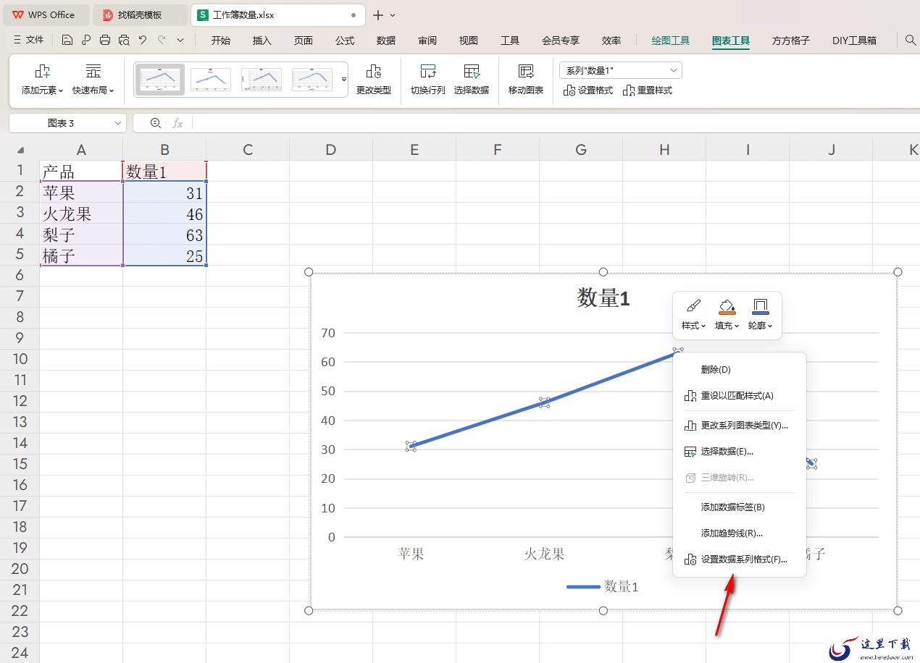Screen dimensions: 920x663
Task: Click the 重置样式 button
Action: point(648,90)
